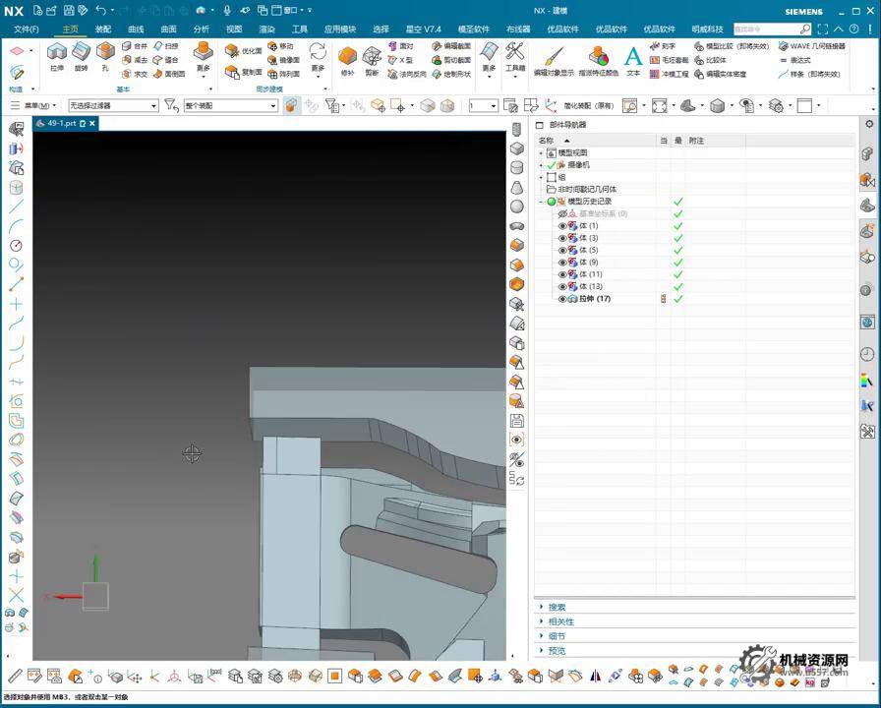Open the 无选择过滤器 dropdown
881x708 pixels.
click(x=112, y=105)
